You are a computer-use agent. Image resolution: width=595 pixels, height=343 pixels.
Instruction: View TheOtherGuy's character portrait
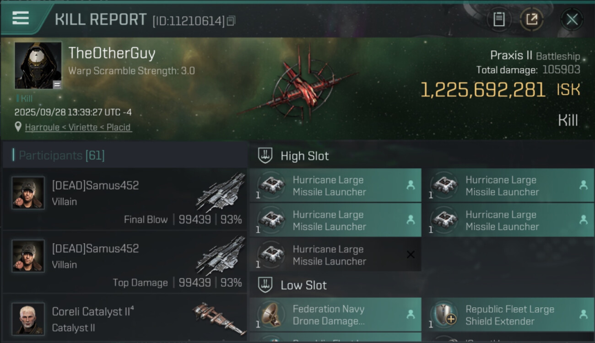coord(38,65)
